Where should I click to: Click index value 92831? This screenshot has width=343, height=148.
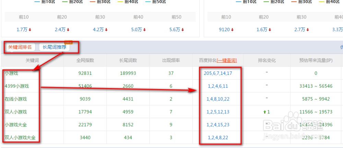click(85, 73)
